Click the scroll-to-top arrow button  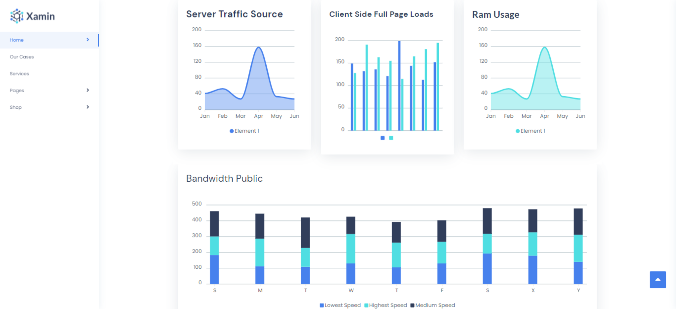click(x=658, y=280)
